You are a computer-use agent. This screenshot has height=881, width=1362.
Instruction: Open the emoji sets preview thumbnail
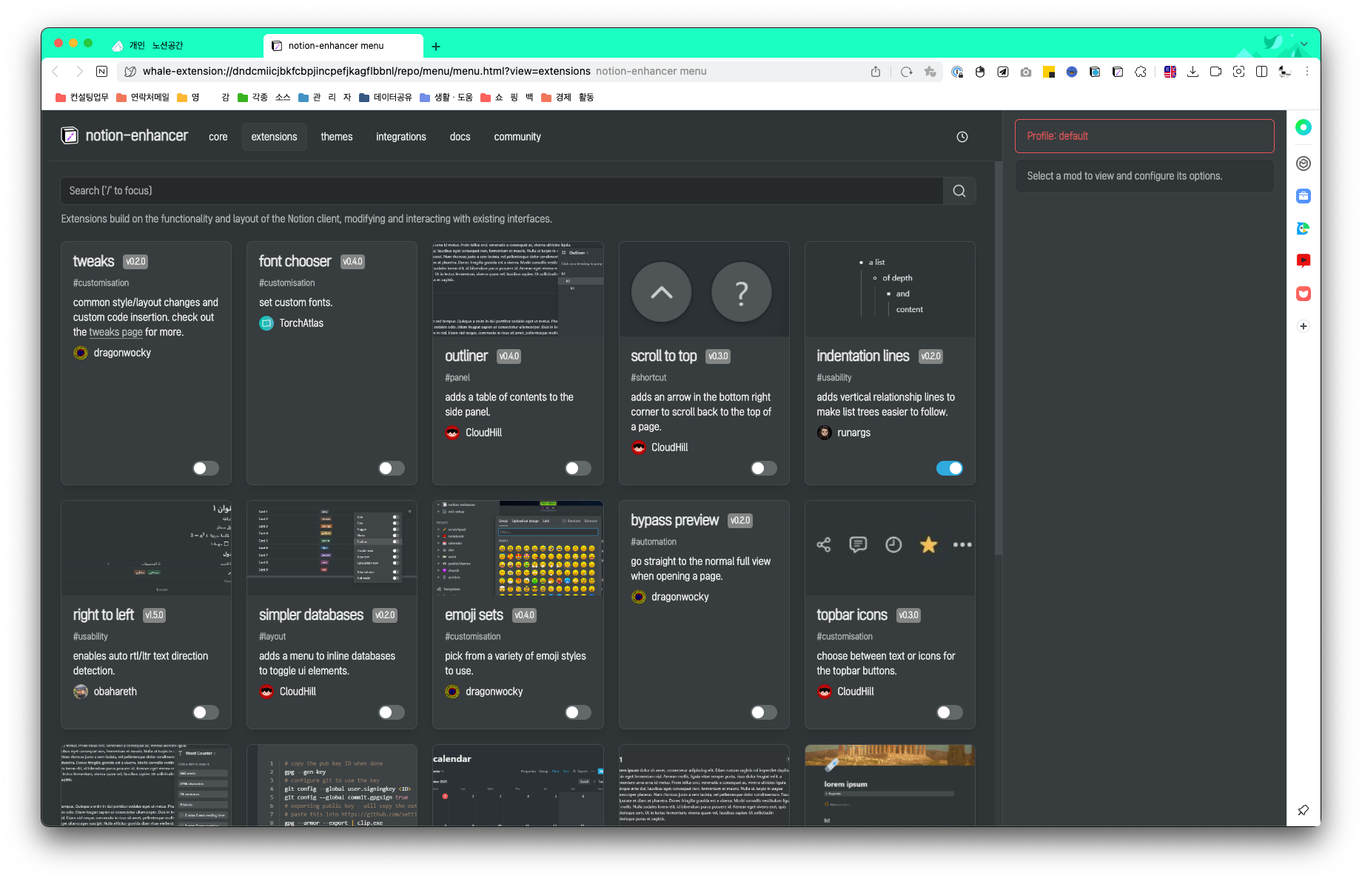pos(518,548)
